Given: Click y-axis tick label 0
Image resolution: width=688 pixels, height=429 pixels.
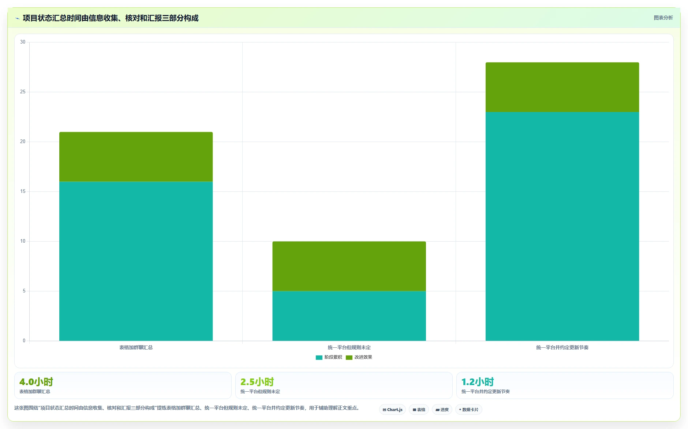Looking at the screenshot, I should (24, 340).
